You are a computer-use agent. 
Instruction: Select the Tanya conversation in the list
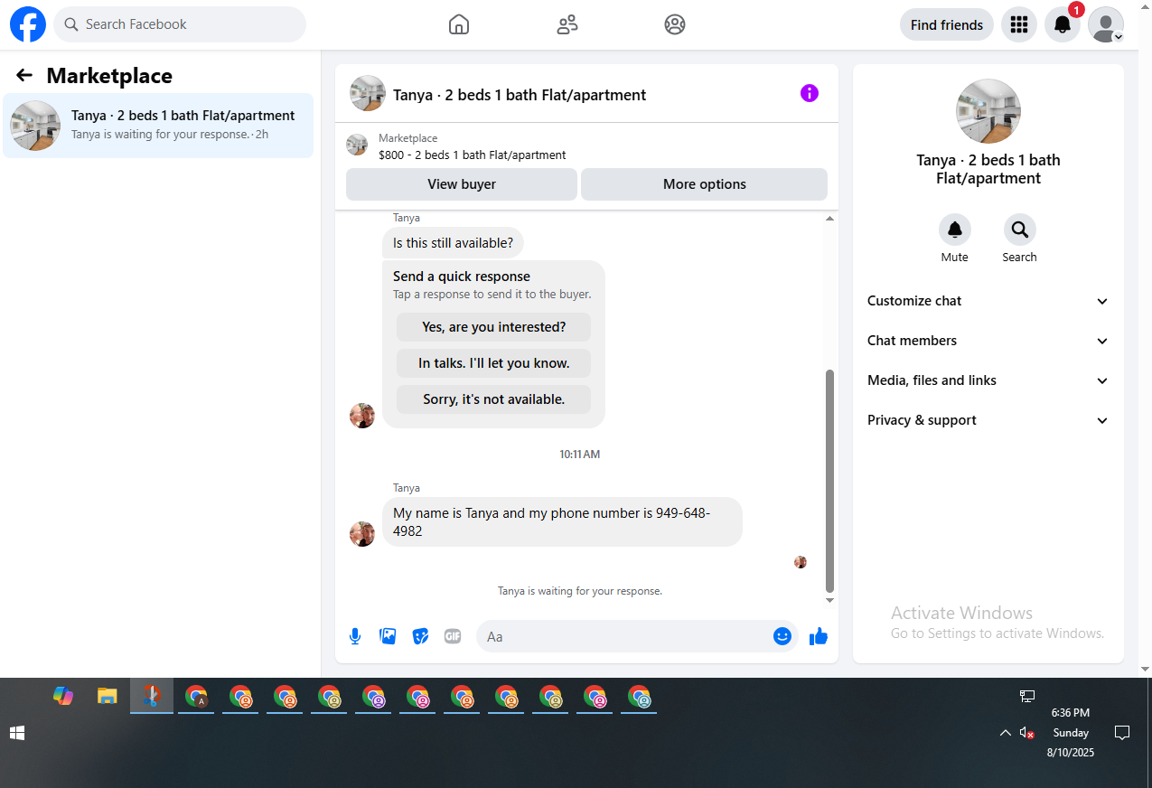tap(158, 126)
